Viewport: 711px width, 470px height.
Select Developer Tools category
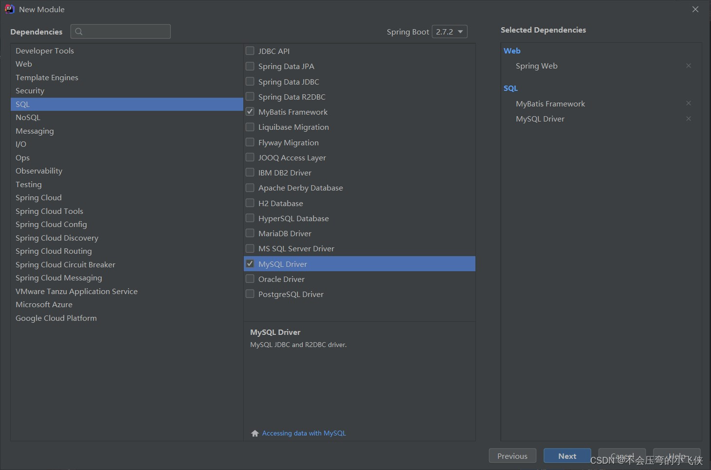[x=127, y=51]
